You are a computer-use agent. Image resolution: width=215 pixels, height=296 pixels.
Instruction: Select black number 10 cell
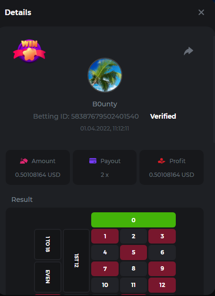(105, 285)
